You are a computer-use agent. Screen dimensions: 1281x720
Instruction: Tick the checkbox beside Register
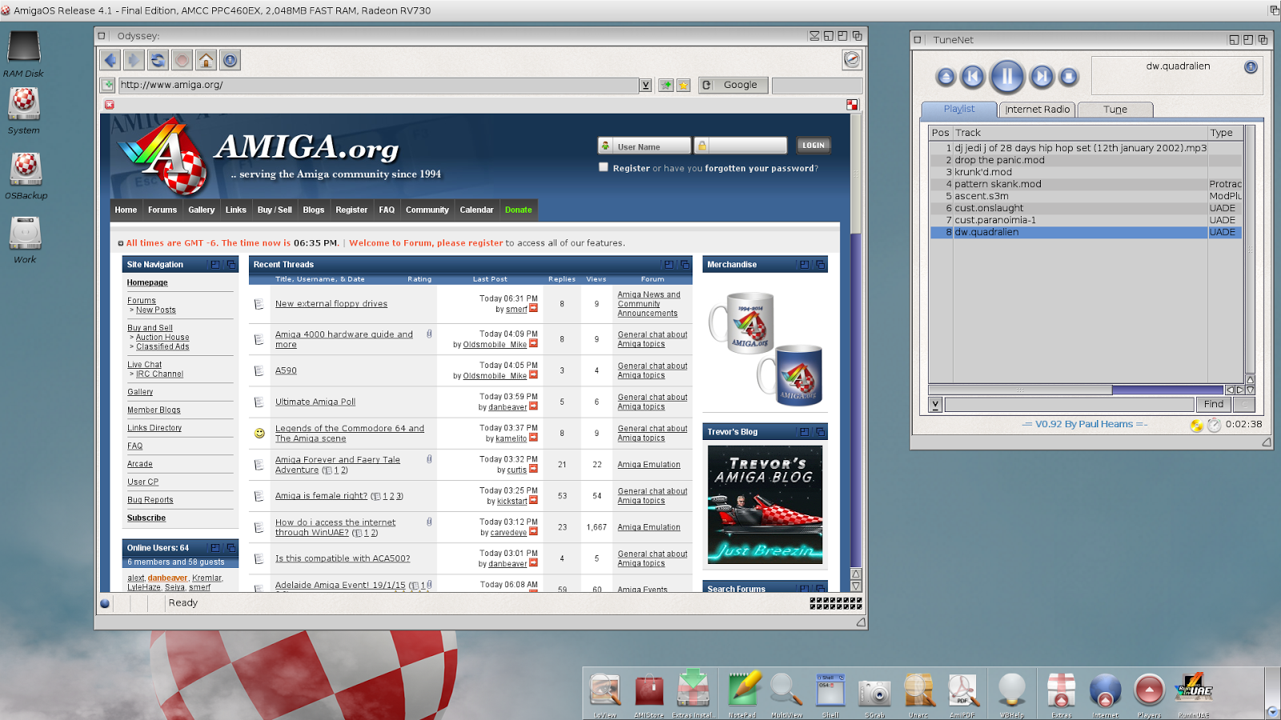pos(604,167)
